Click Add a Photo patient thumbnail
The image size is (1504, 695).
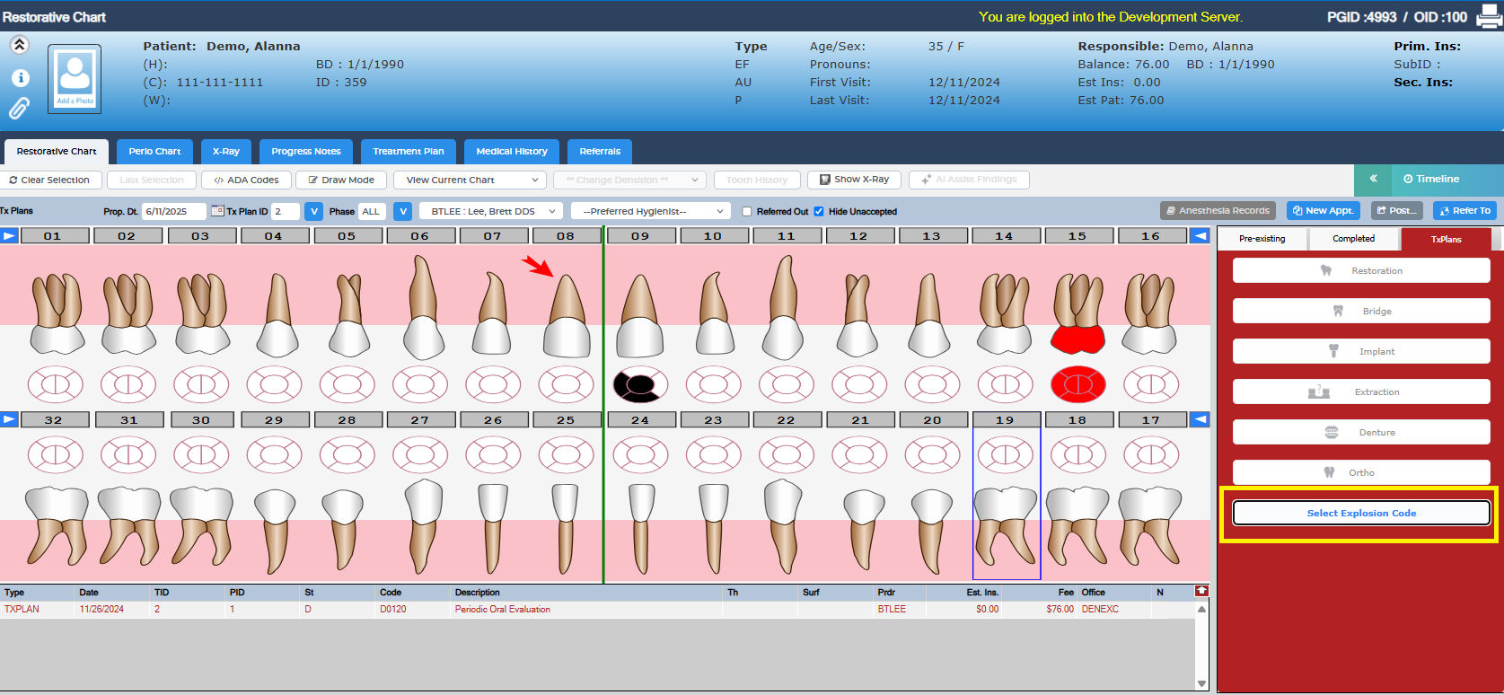(75, 79)
